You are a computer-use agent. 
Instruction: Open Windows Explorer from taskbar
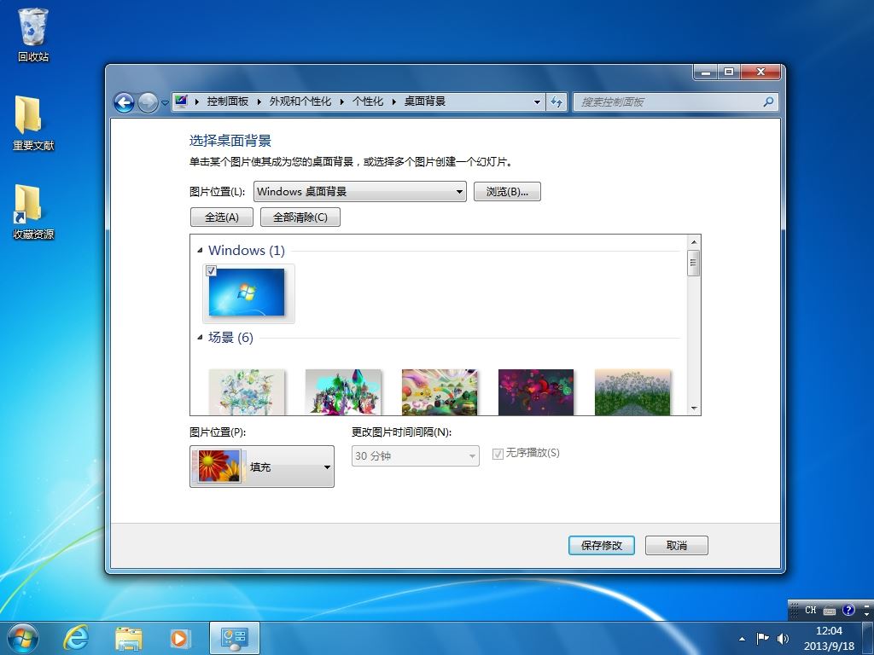[128, 638]
